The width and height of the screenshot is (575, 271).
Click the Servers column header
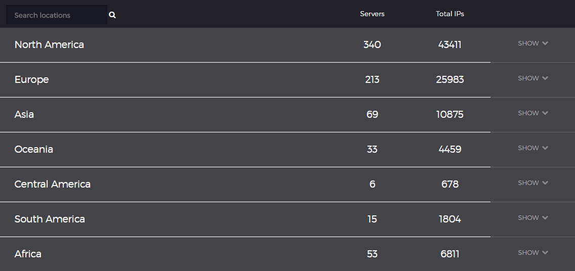coord(372,14)
